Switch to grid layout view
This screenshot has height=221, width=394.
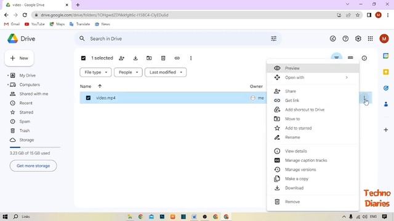pyautogui.click(x=350, y=58)
